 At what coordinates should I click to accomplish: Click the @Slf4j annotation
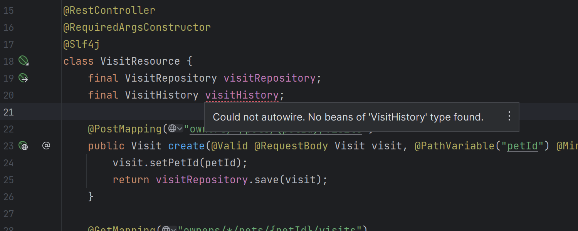pos(81,44)
